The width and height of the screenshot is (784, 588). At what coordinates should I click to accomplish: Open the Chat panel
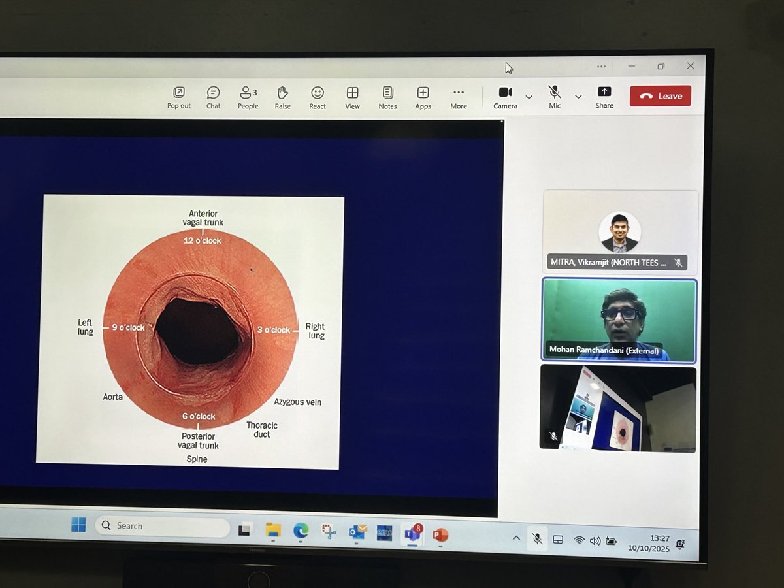coord(214,98)
